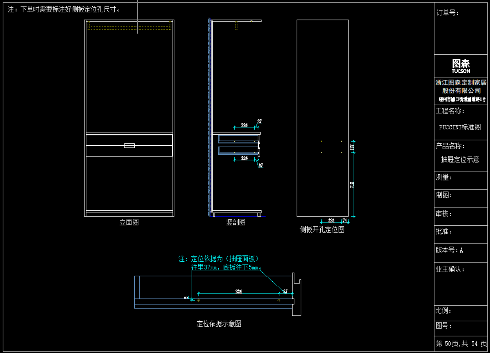Click the 定位依据示意图 caption
Screen dimensions: 490x353
219,324
